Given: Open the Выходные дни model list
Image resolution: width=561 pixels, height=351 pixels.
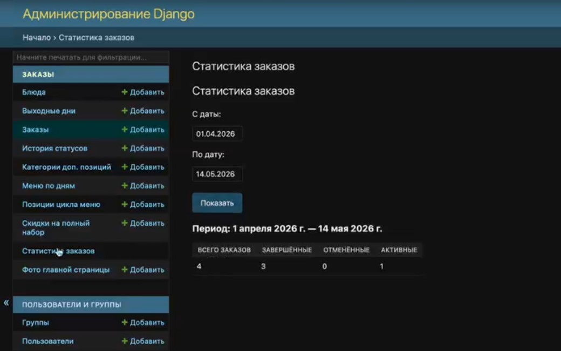Looking at the screenshot, I should point(49,111).
